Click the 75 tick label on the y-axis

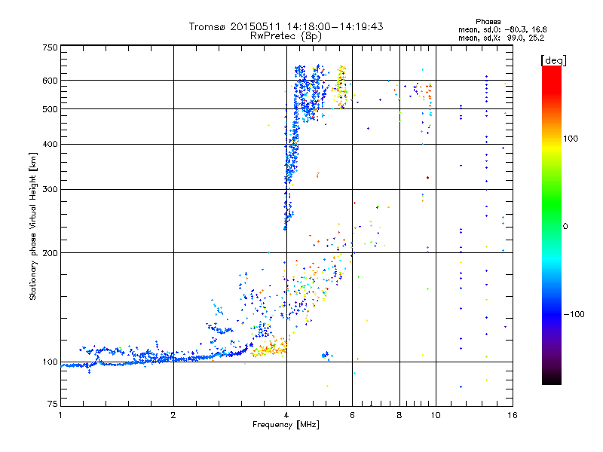53,407
